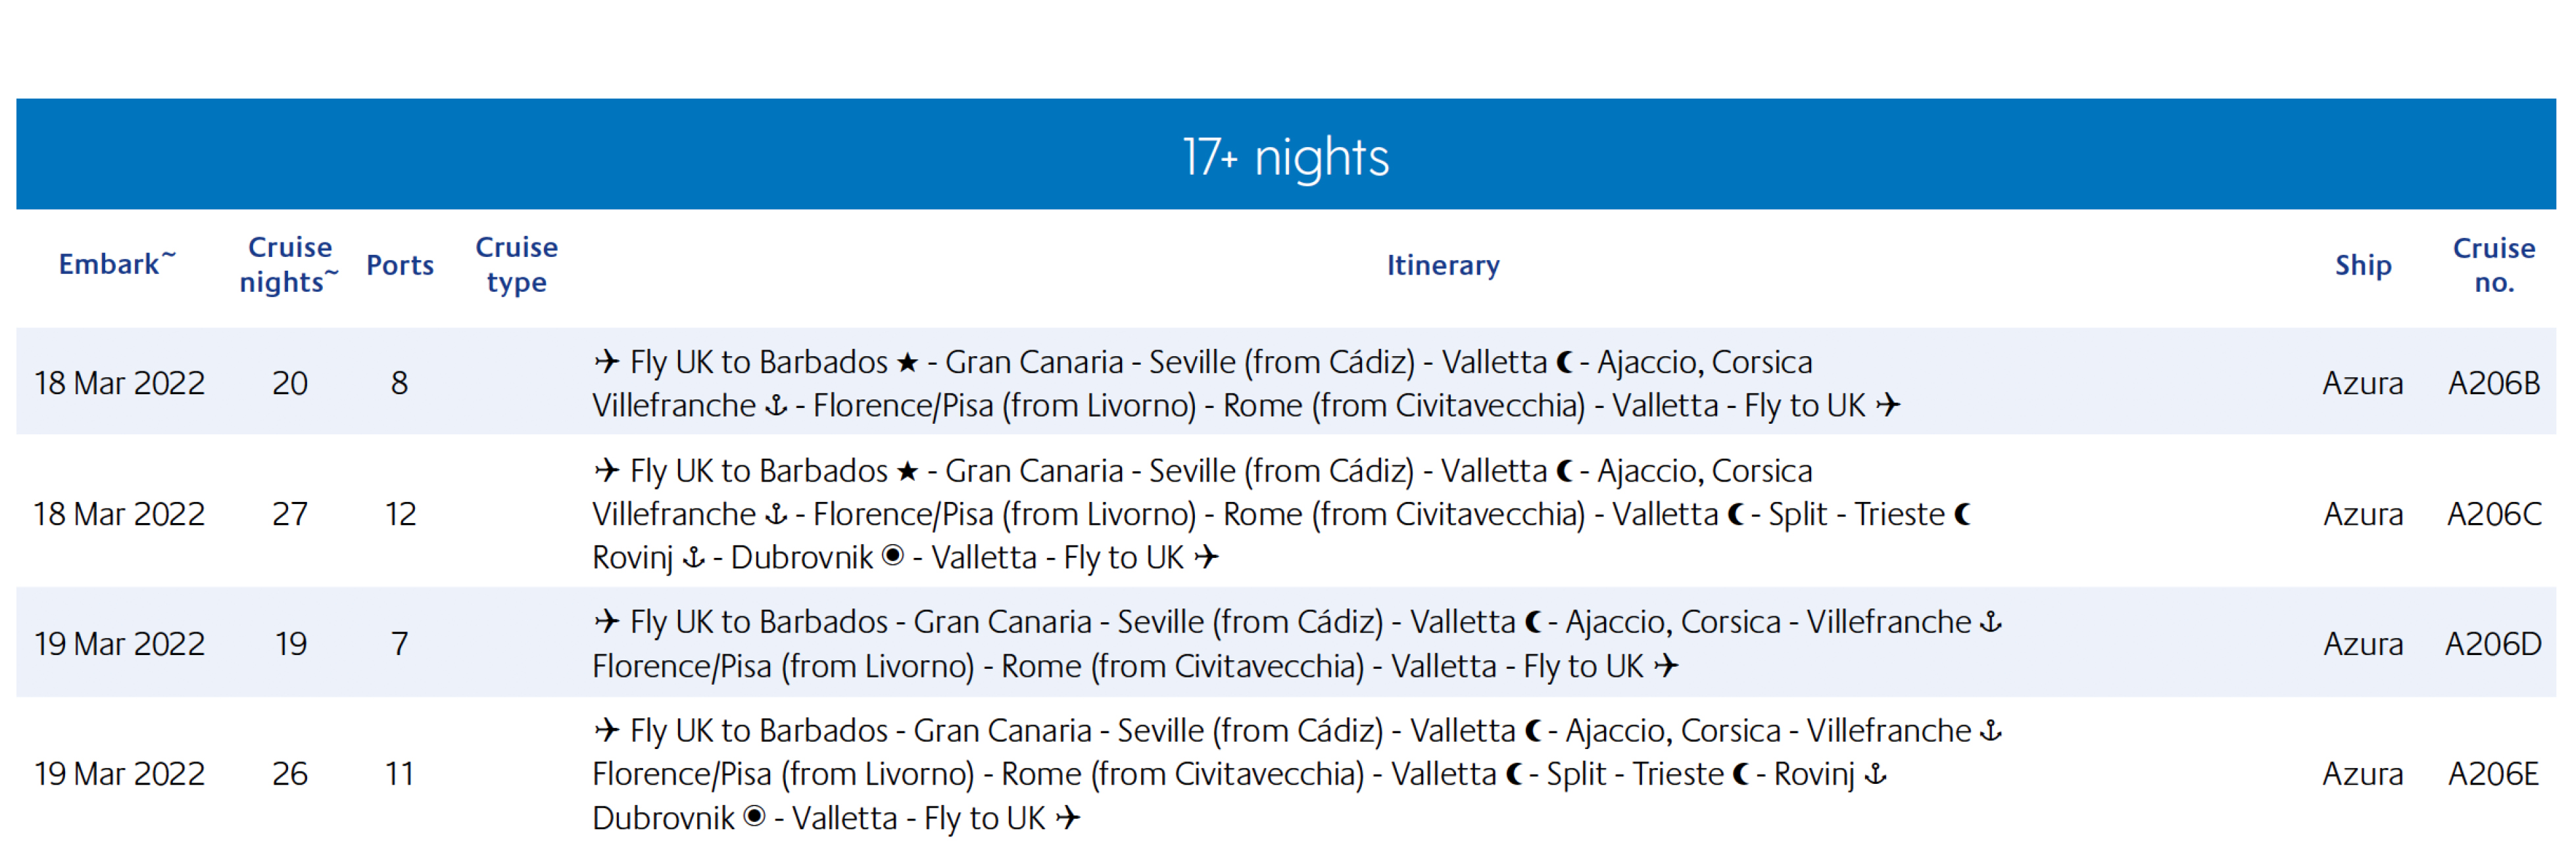Open cruise number A206E
2576x843 pixels.
pos(2493,773)
